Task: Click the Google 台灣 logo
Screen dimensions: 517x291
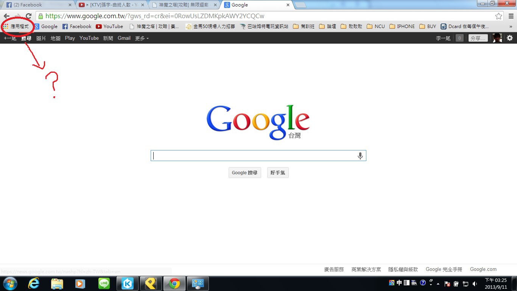Action: [x=258, y=122]
